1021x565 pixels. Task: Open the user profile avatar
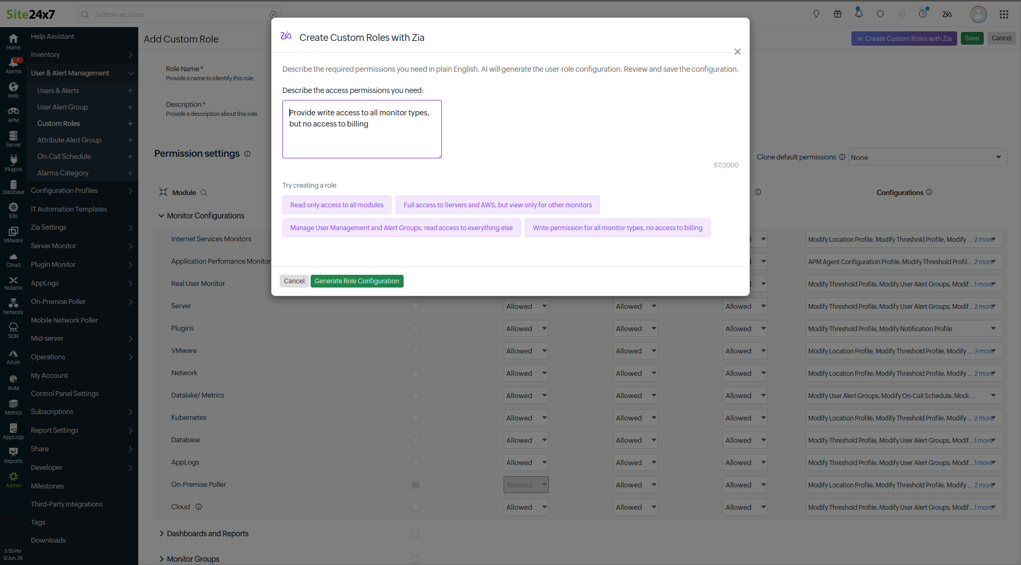(x=978, y=14)
